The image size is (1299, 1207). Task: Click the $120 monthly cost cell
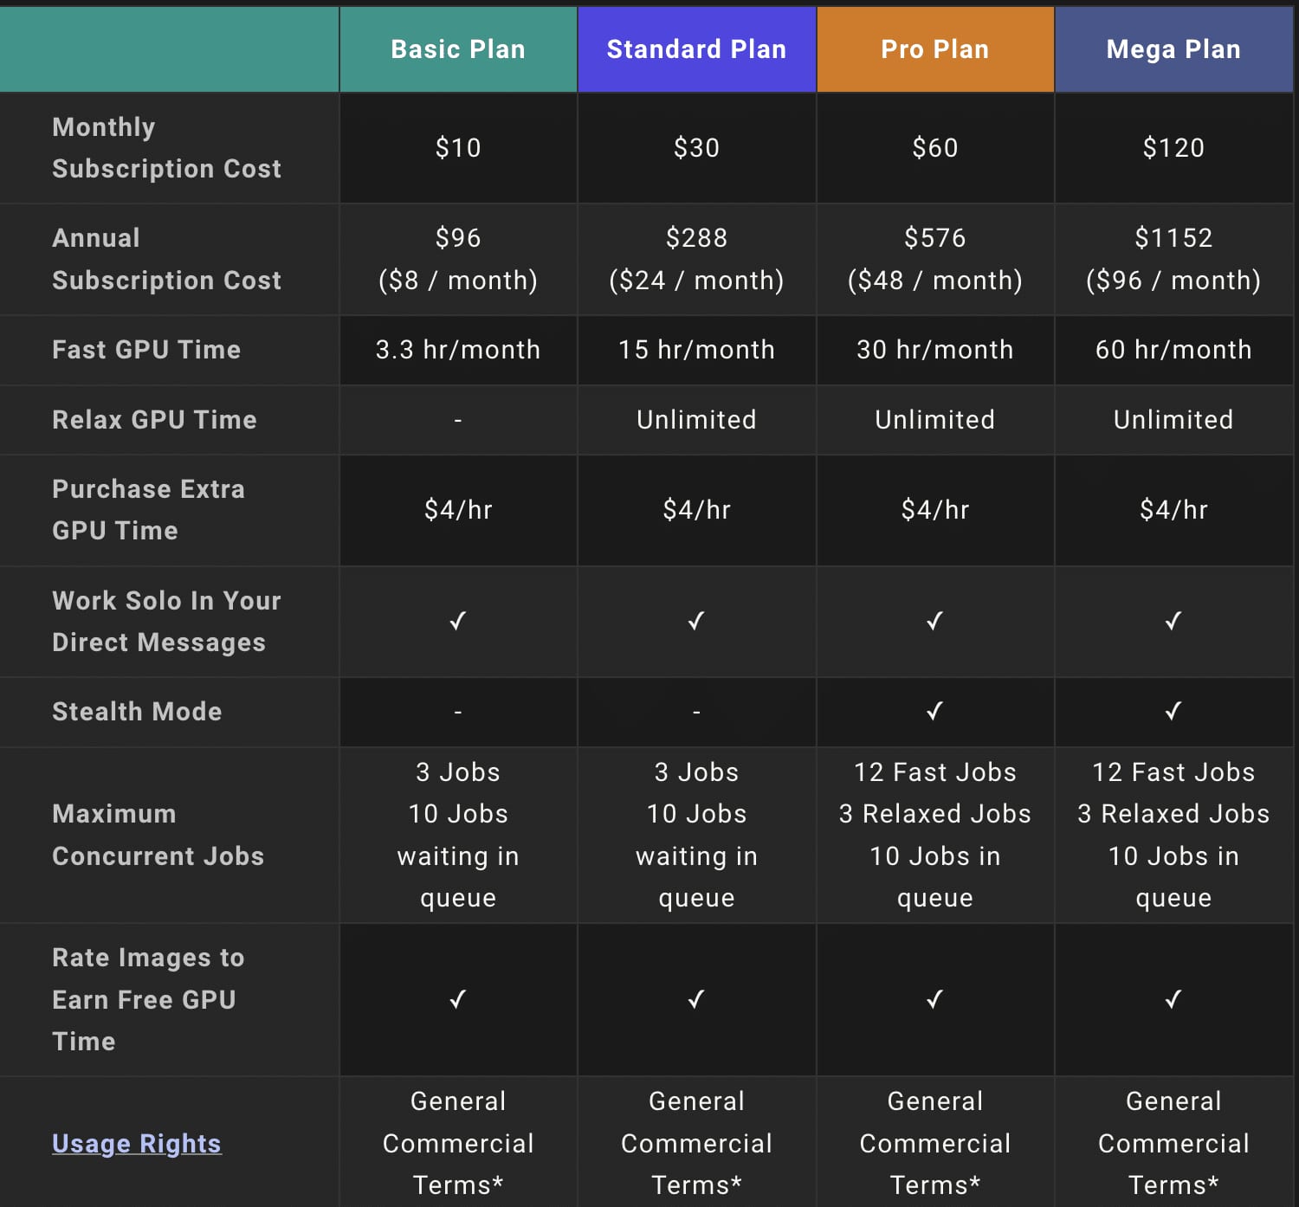click(x=1173, y=148)
